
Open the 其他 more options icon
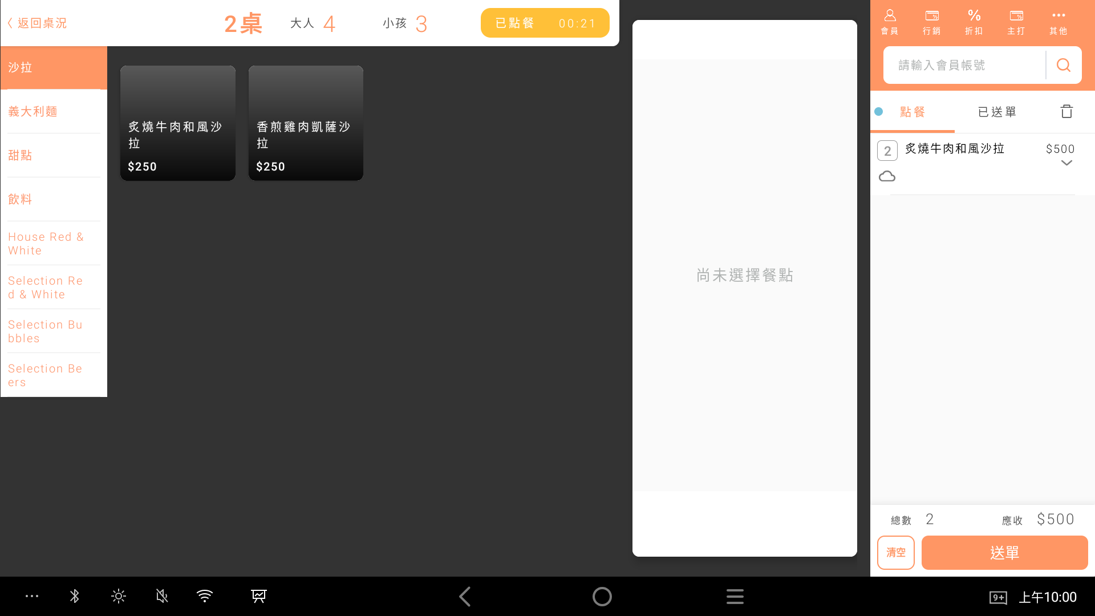1058,22
